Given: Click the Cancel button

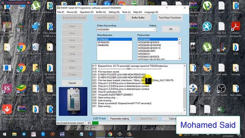Looking at the screenshot, I should (72, 83).
